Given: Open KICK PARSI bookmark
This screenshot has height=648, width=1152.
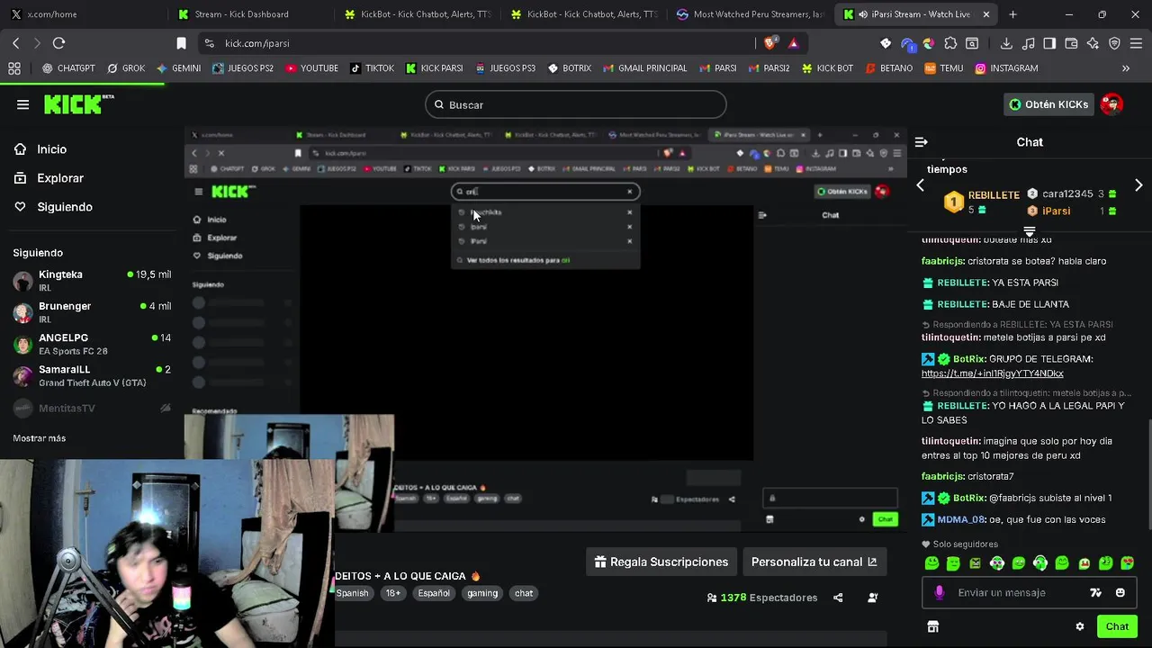Looking at the screenshot, I should pyautogui.click(x=434, y=68).
